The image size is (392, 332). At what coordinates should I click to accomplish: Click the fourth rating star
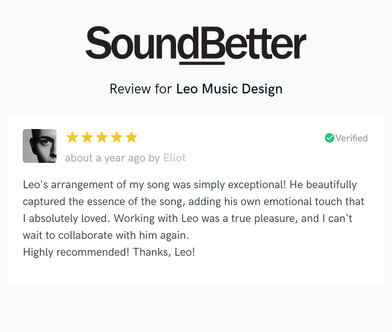117,137
